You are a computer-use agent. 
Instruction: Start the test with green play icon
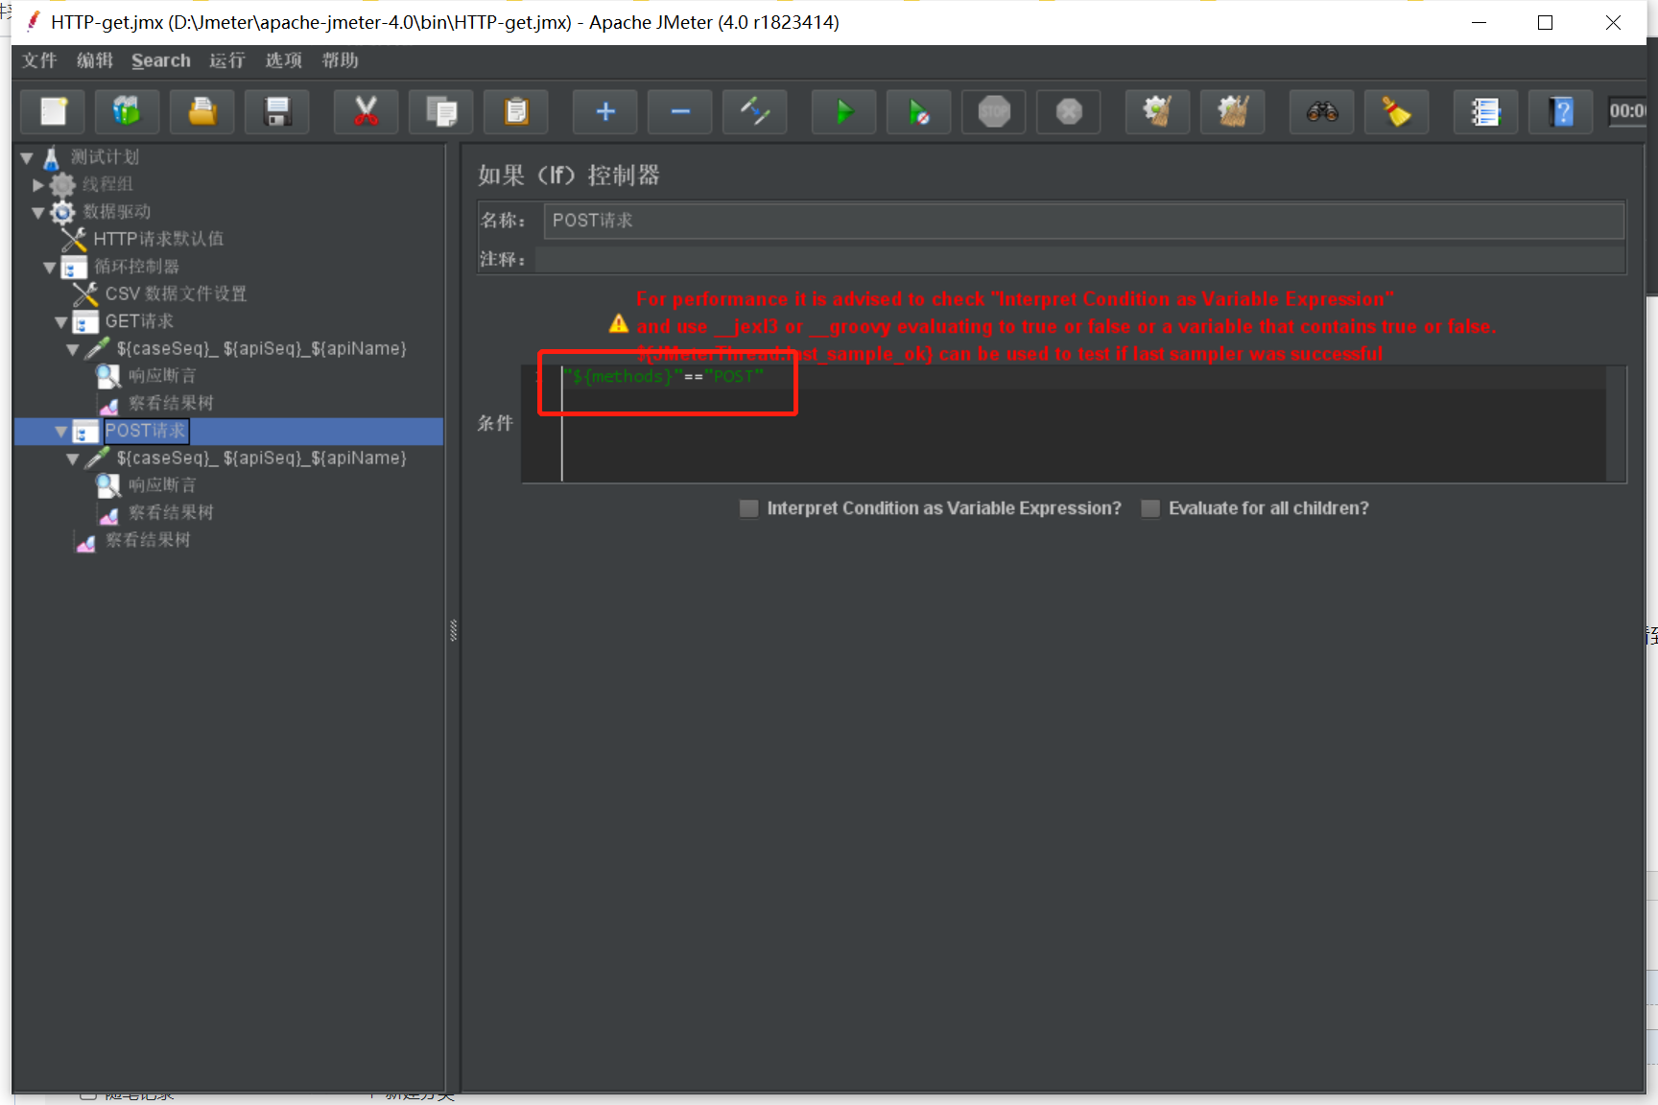click(x=843, y=112)
